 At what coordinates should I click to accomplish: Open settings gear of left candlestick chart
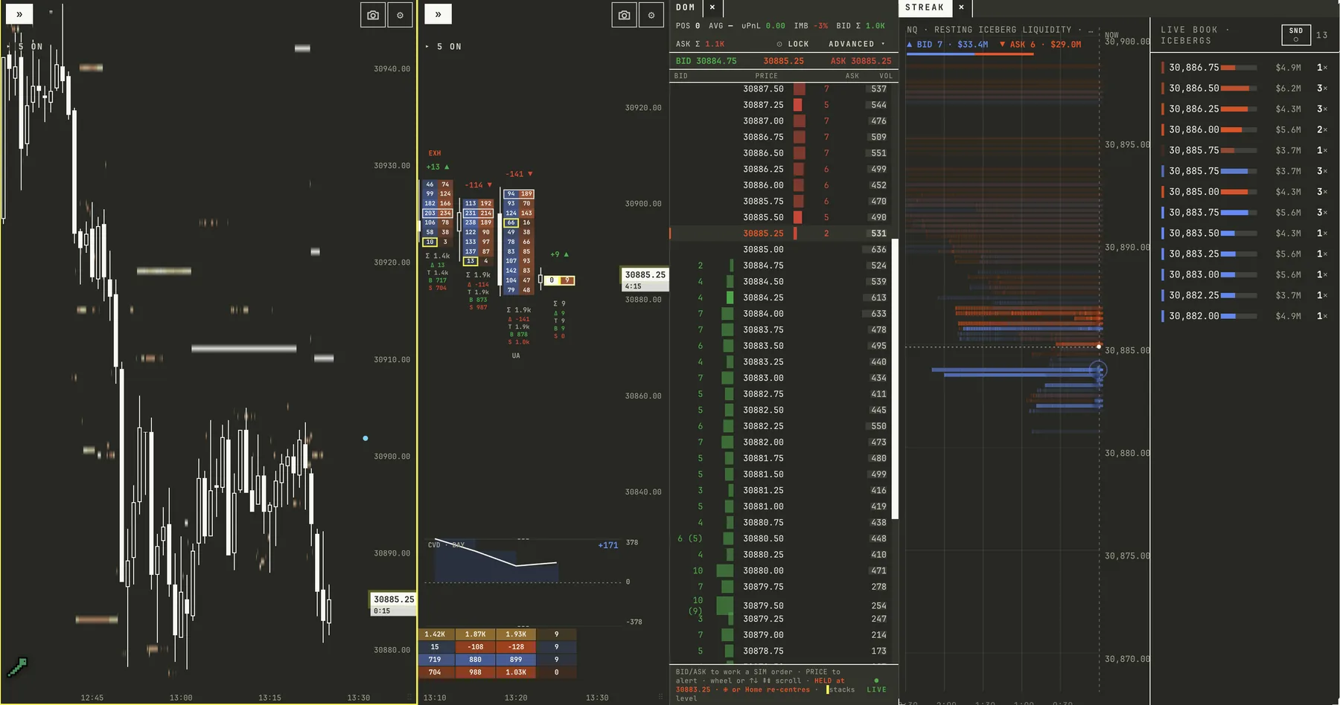(x=400, y=15)
